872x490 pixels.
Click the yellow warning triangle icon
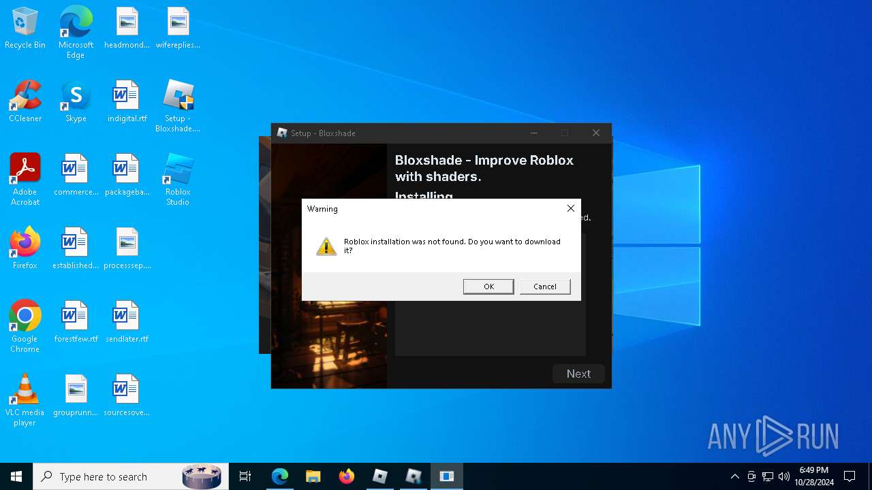click(326, 246)
